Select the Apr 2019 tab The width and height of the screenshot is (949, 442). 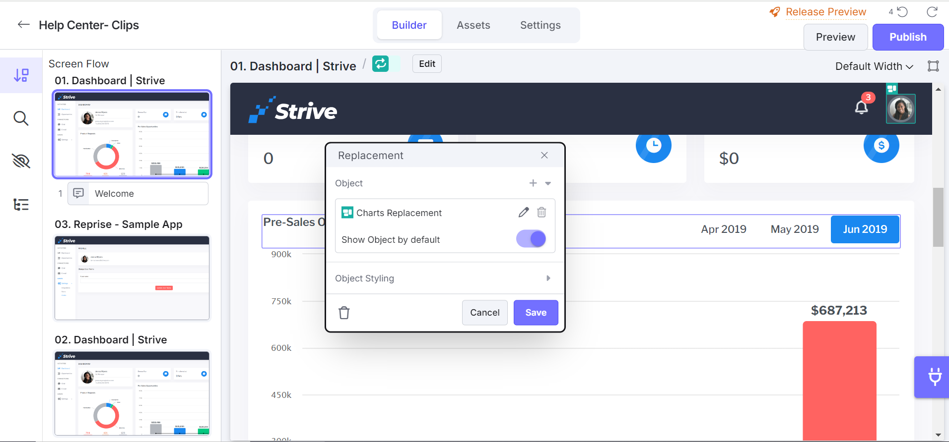point(724,229)
